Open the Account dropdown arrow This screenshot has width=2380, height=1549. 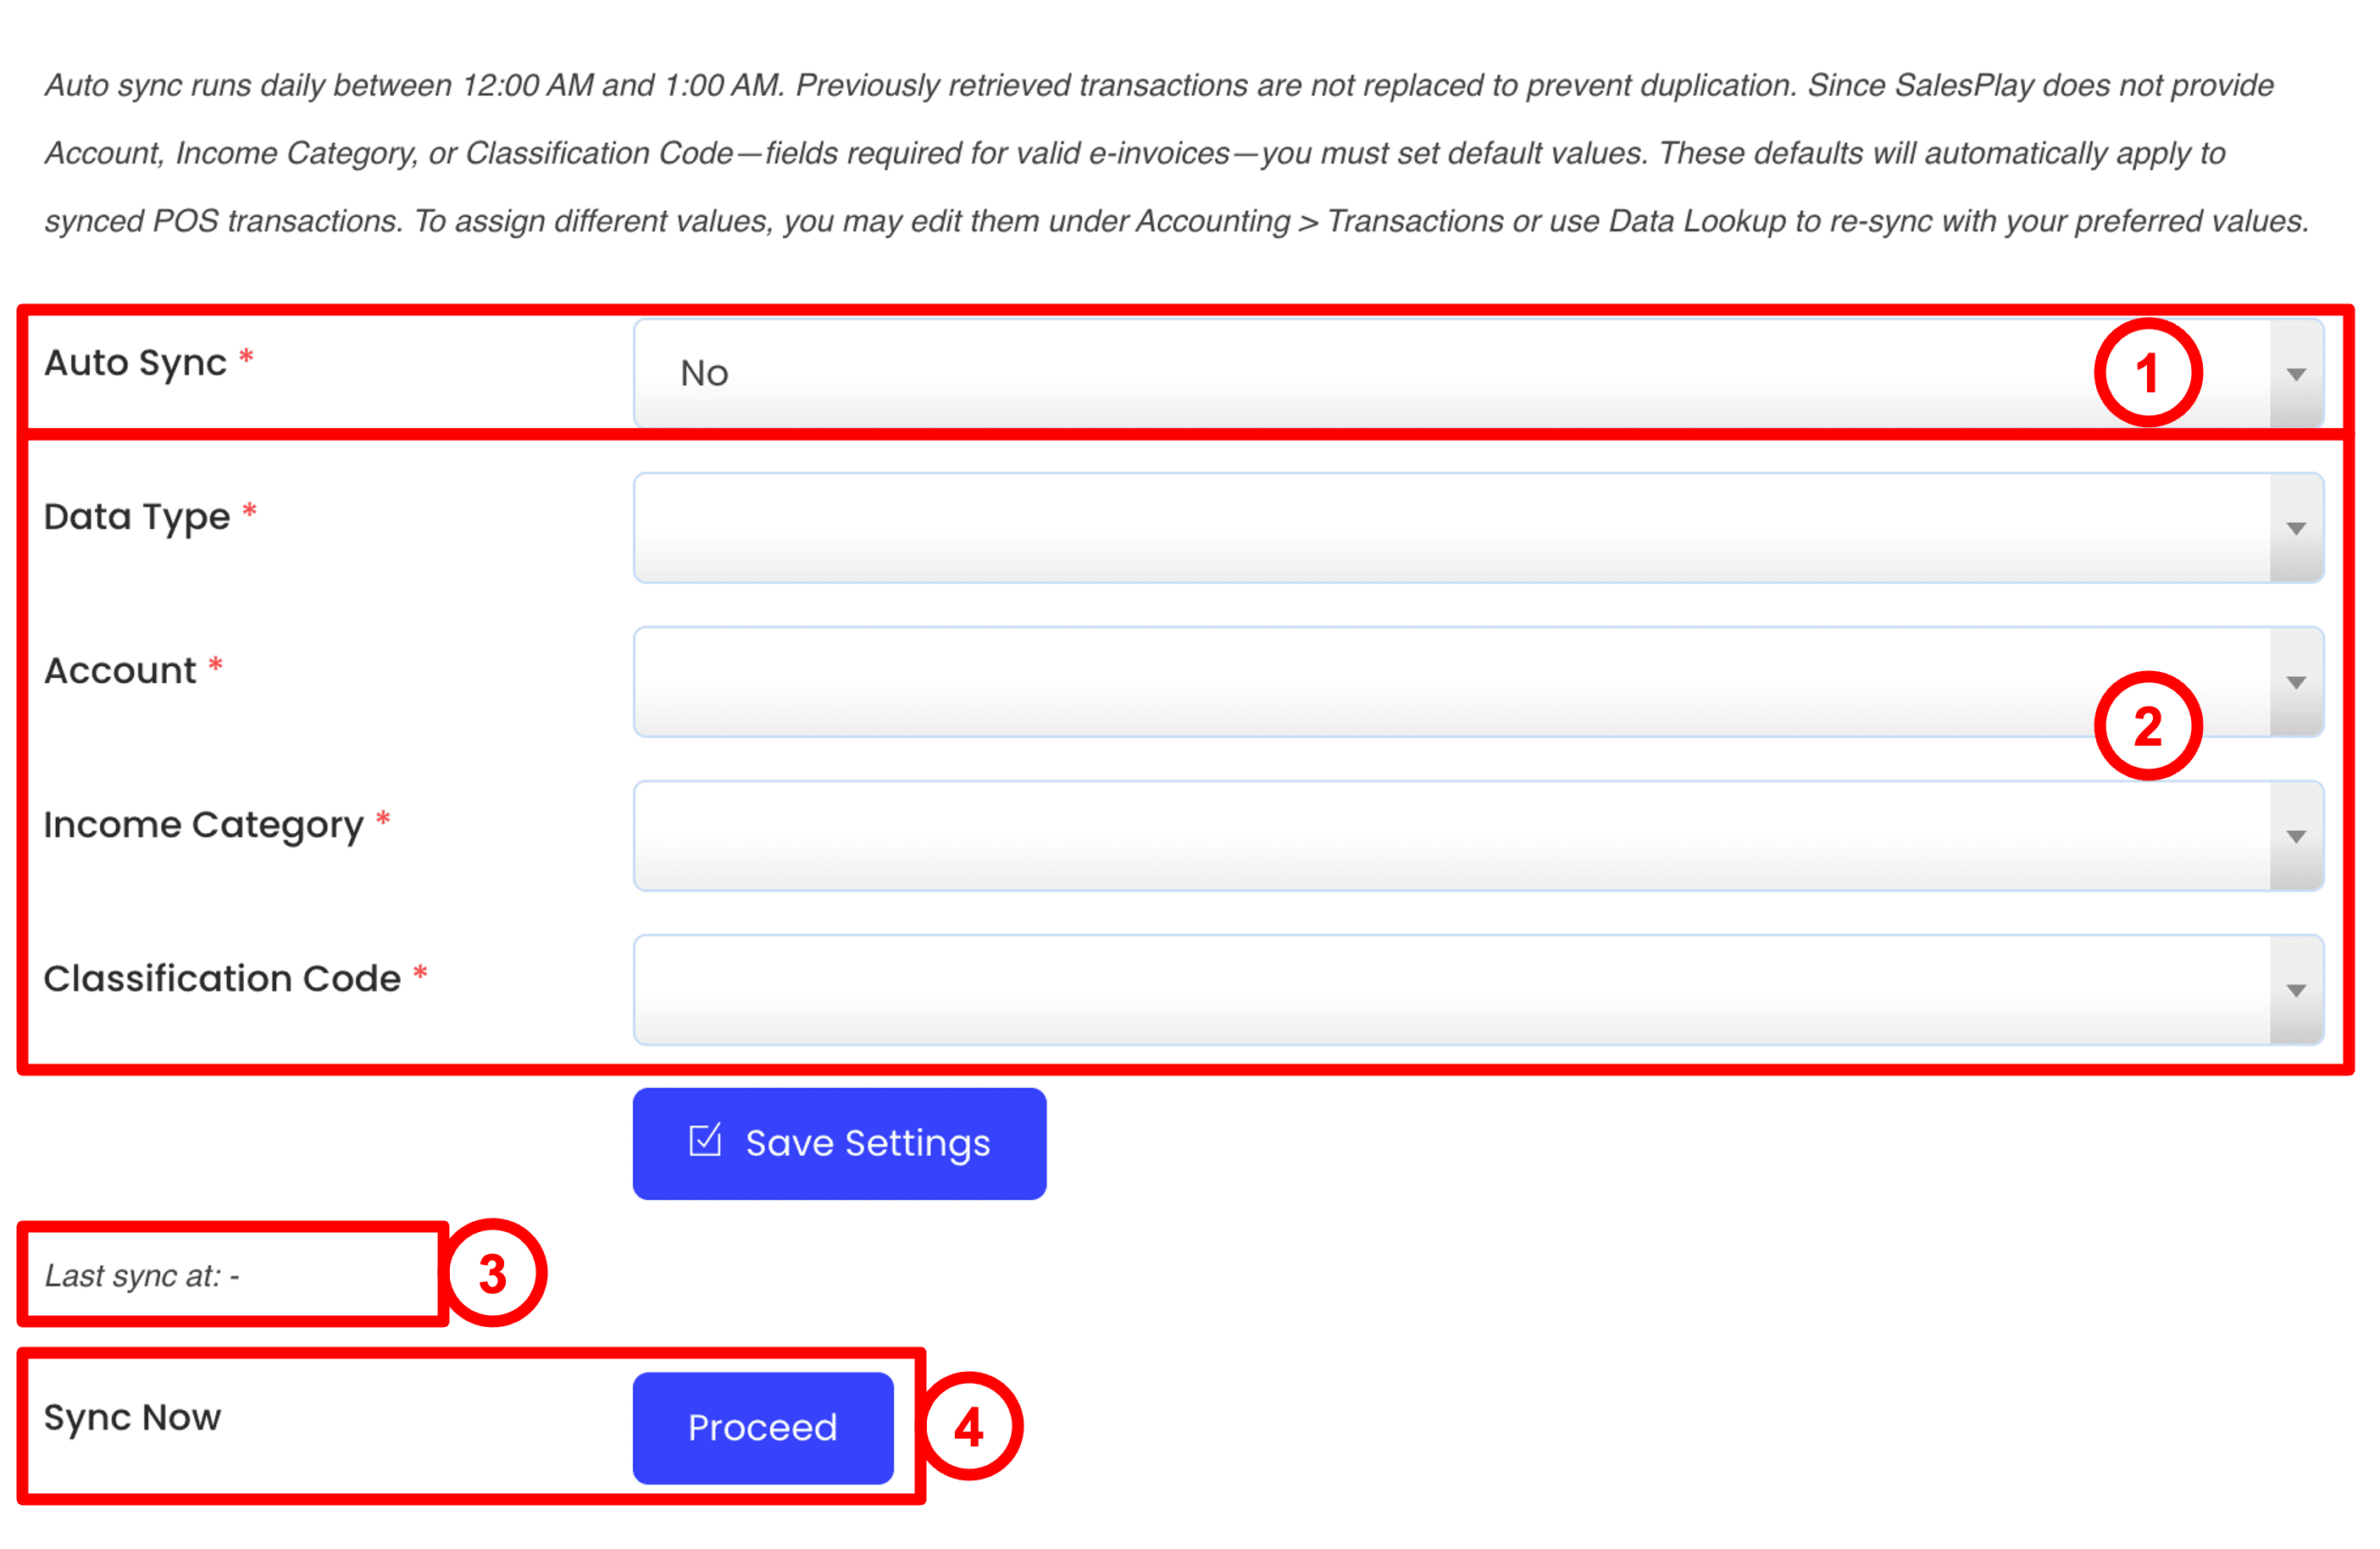click(2296, 682)
